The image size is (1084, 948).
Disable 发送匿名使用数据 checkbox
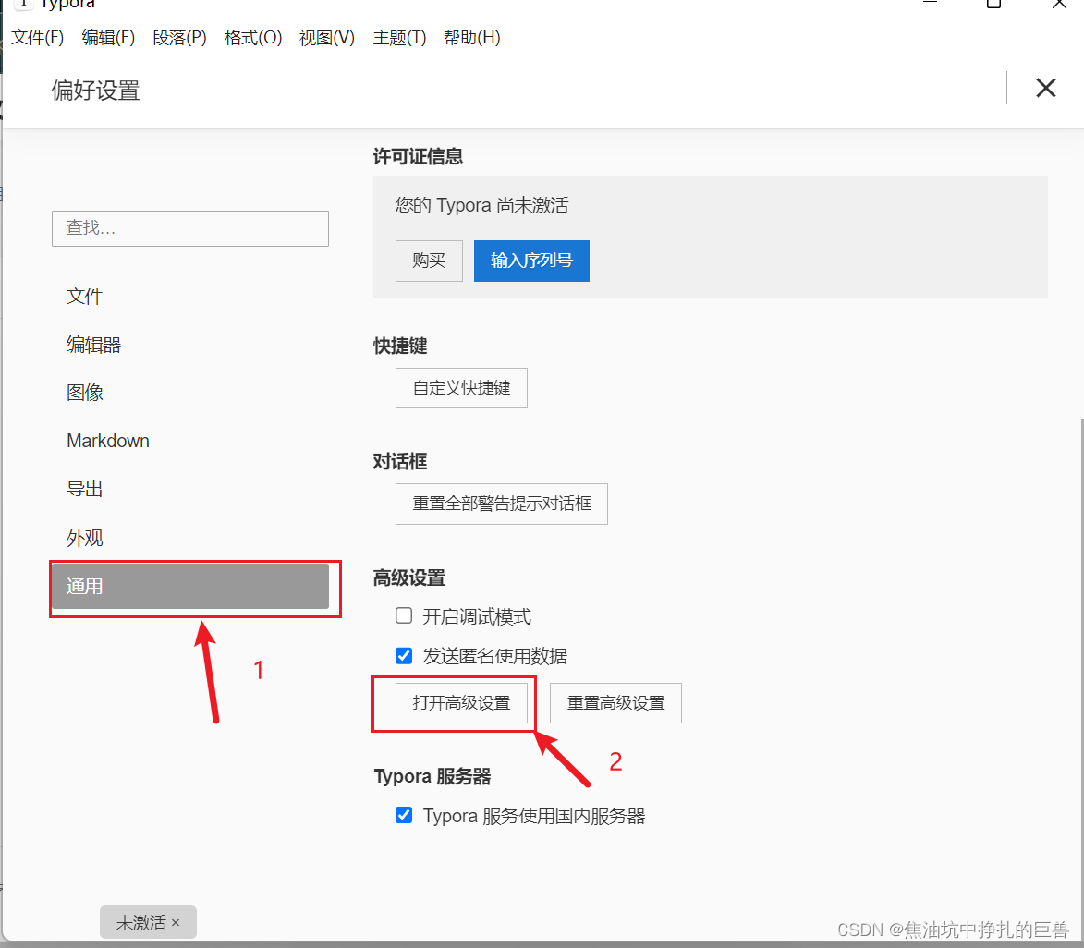(404, 656)
